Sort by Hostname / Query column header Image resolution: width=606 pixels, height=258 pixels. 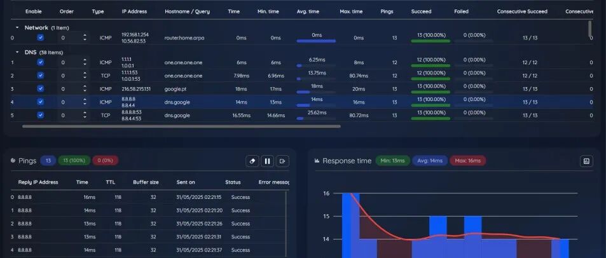point(187,11)
